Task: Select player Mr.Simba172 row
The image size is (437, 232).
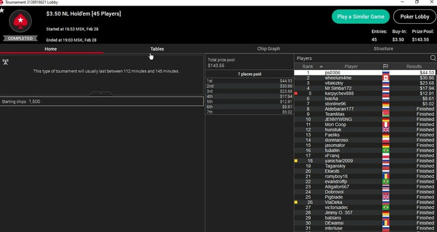Action: tap(365, 89)
